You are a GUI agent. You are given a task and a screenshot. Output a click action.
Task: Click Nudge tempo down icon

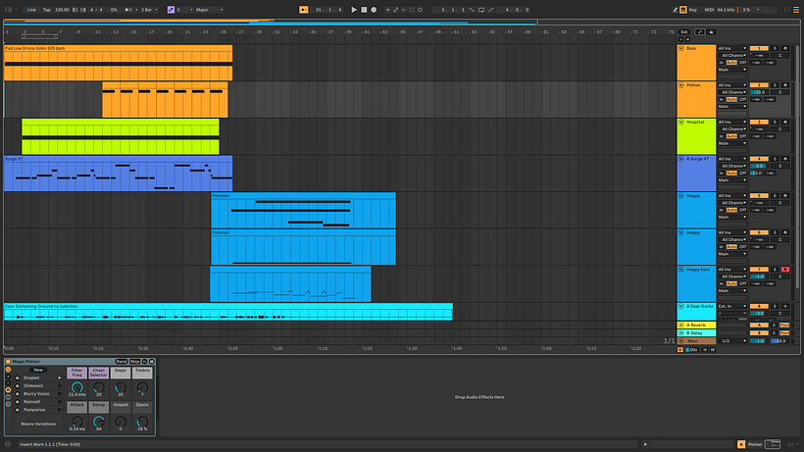[x=75, y=10]
